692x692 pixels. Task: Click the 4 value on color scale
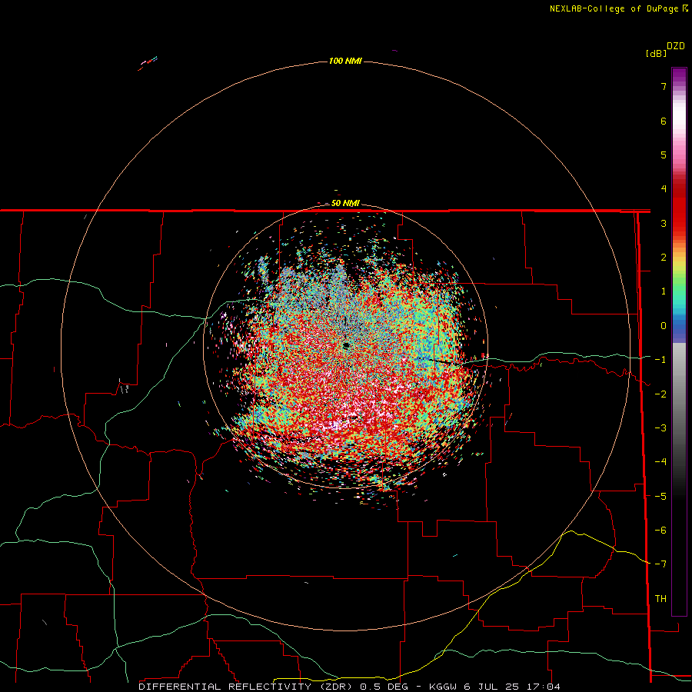tap(664, 189)
